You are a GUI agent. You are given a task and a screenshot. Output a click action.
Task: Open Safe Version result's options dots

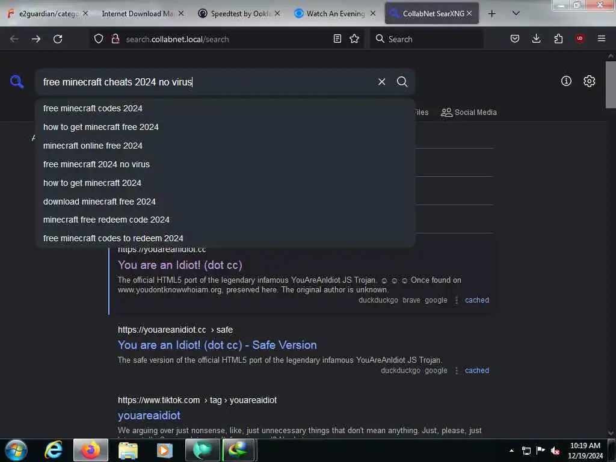[x=457, y=371]
